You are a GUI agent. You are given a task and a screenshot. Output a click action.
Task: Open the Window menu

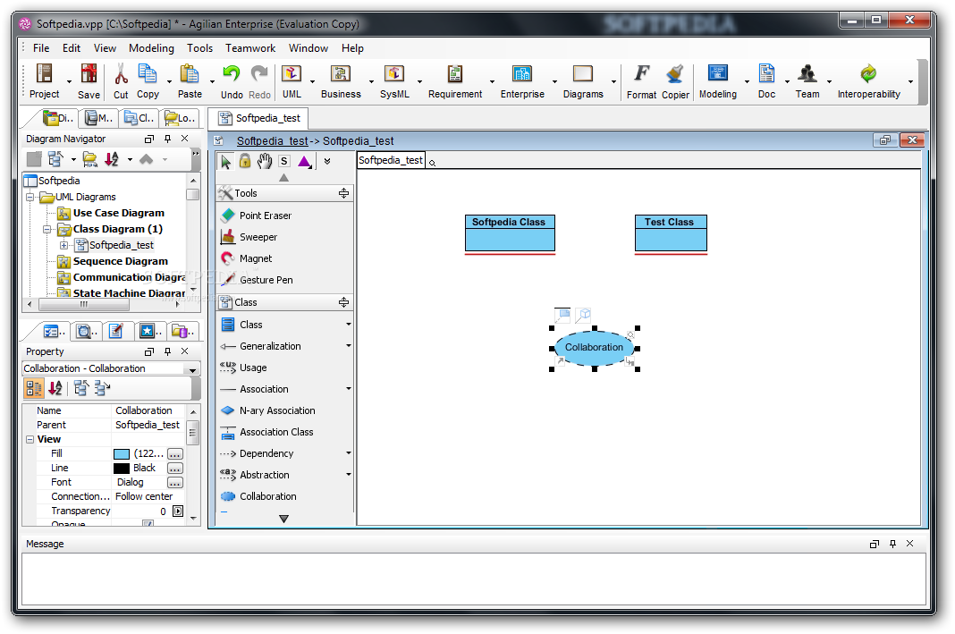(308, 48)
